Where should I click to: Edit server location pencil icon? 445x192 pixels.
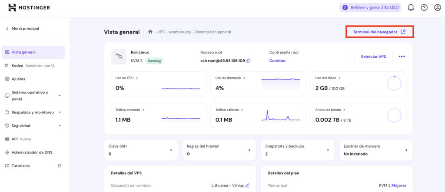point(247,185)
